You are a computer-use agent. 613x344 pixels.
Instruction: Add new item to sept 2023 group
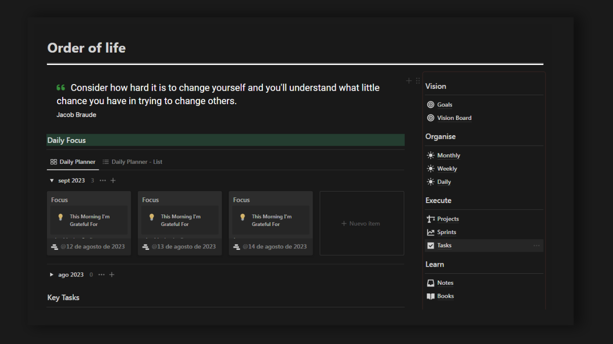(113, 181)
